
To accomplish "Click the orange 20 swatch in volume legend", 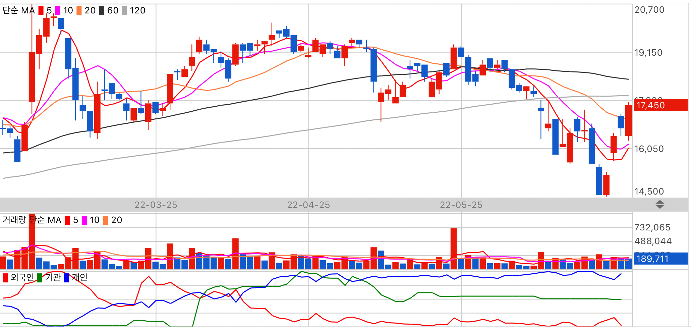I will pos(106,220).
